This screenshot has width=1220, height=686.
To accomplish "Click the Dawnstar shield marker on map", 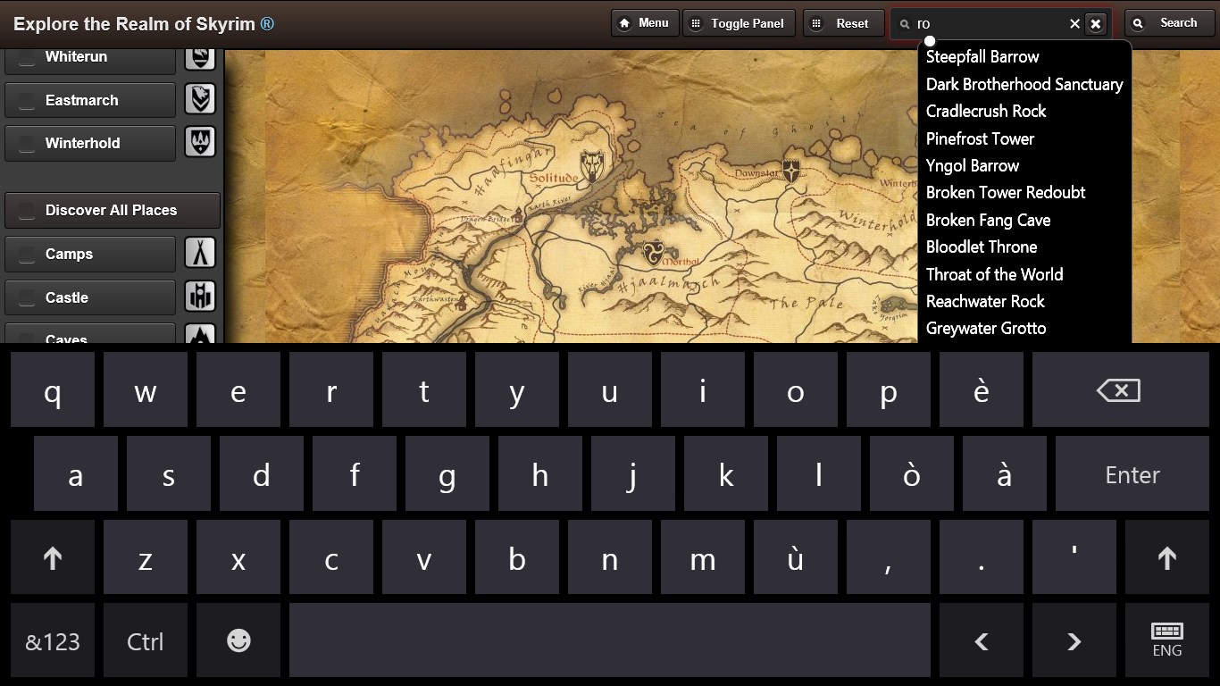I will (x=791, y=170).
